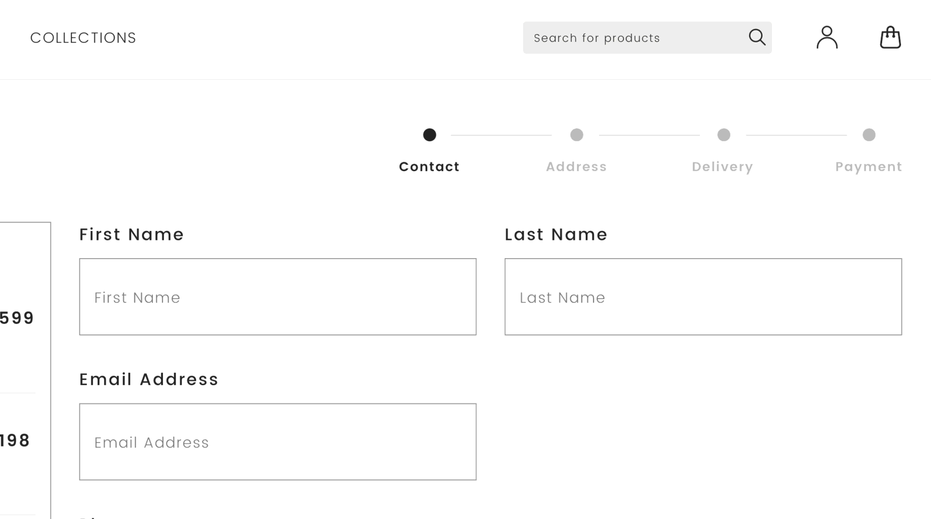Click the Last Name field label
Image resolution: width=931 pixels, height=519 pixels.
(556, 235)
